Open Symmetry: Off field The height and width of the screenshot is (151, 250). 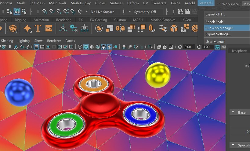coord(148,12)
